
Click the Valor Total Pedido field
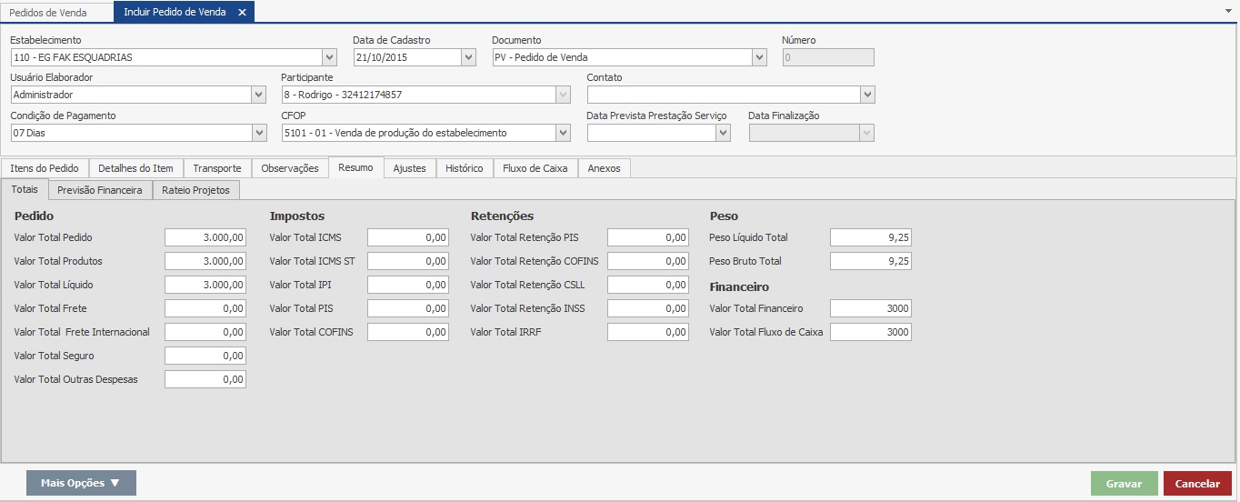pos(205,237)
